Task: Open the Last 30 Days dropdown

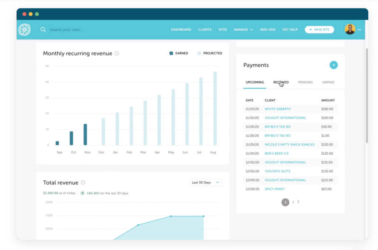Action: click(205, 183)
